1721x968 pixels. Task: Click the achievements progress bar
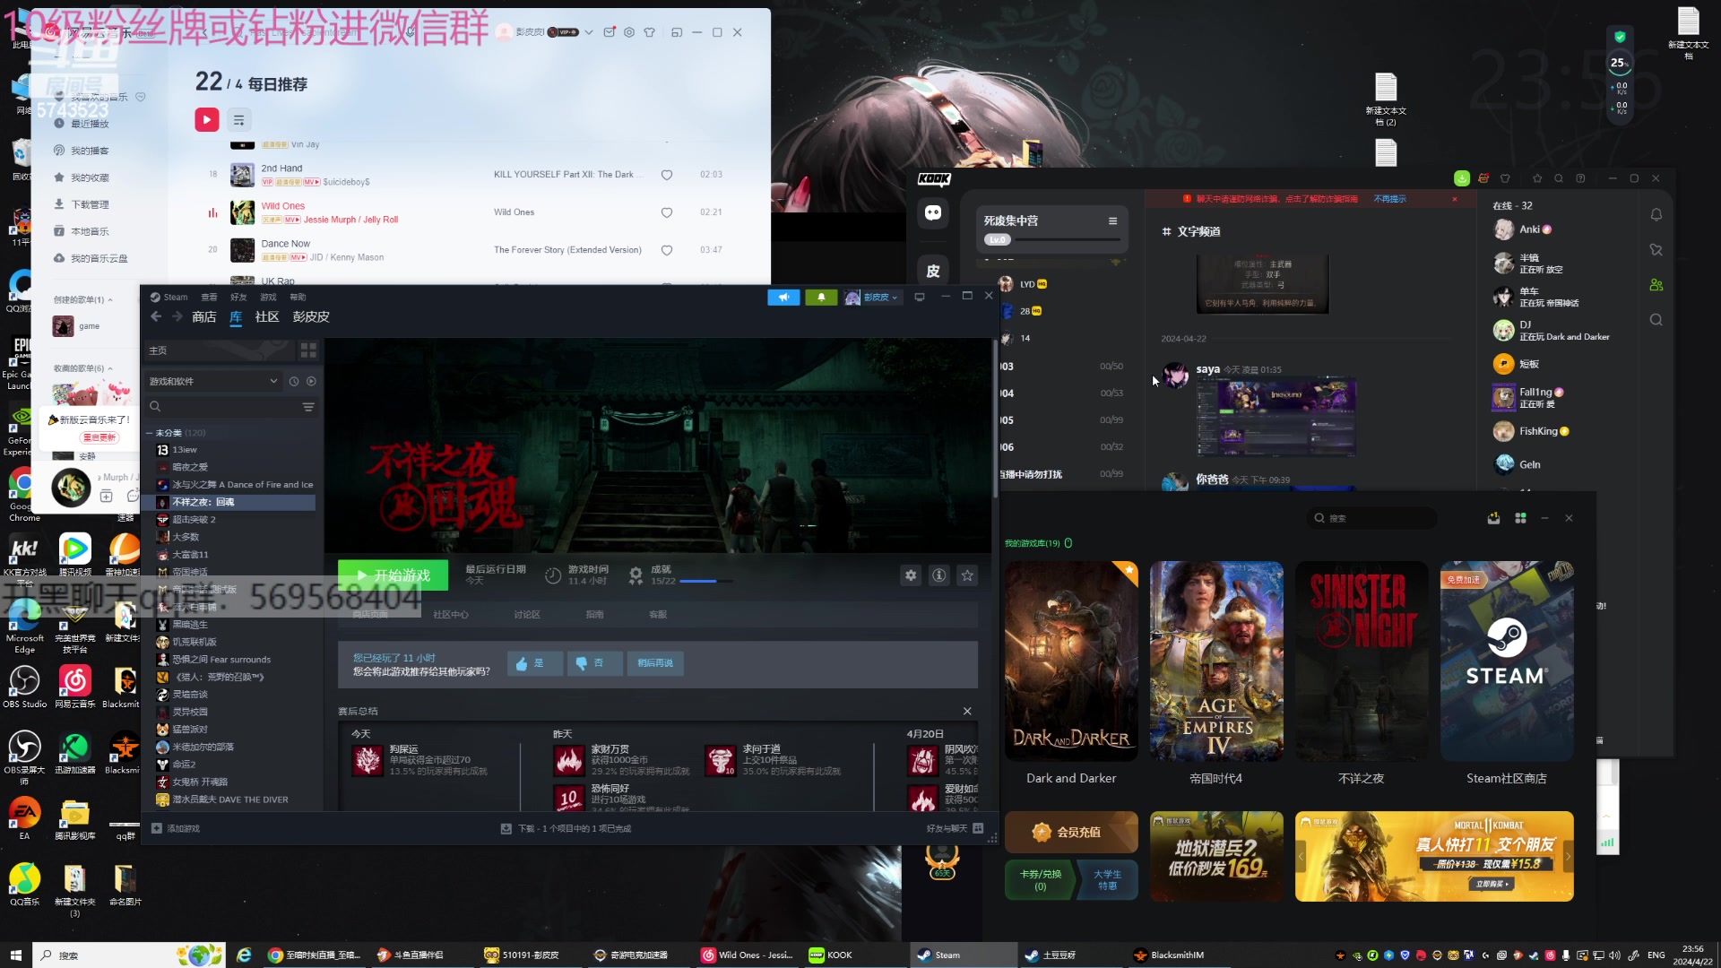(705, 582)
